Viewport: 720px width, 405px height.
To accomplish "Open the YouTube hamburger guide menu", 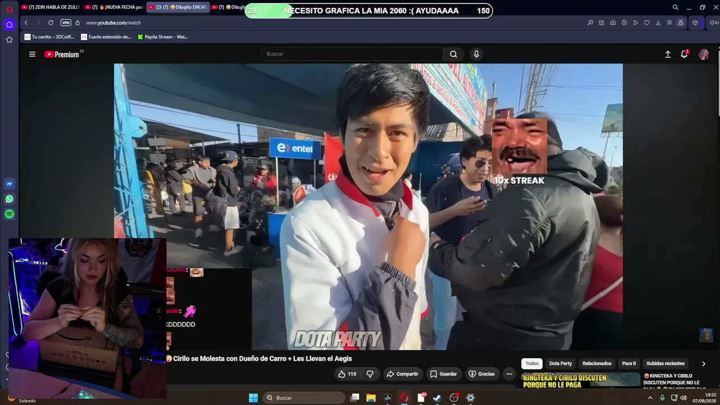I will 32,54.
